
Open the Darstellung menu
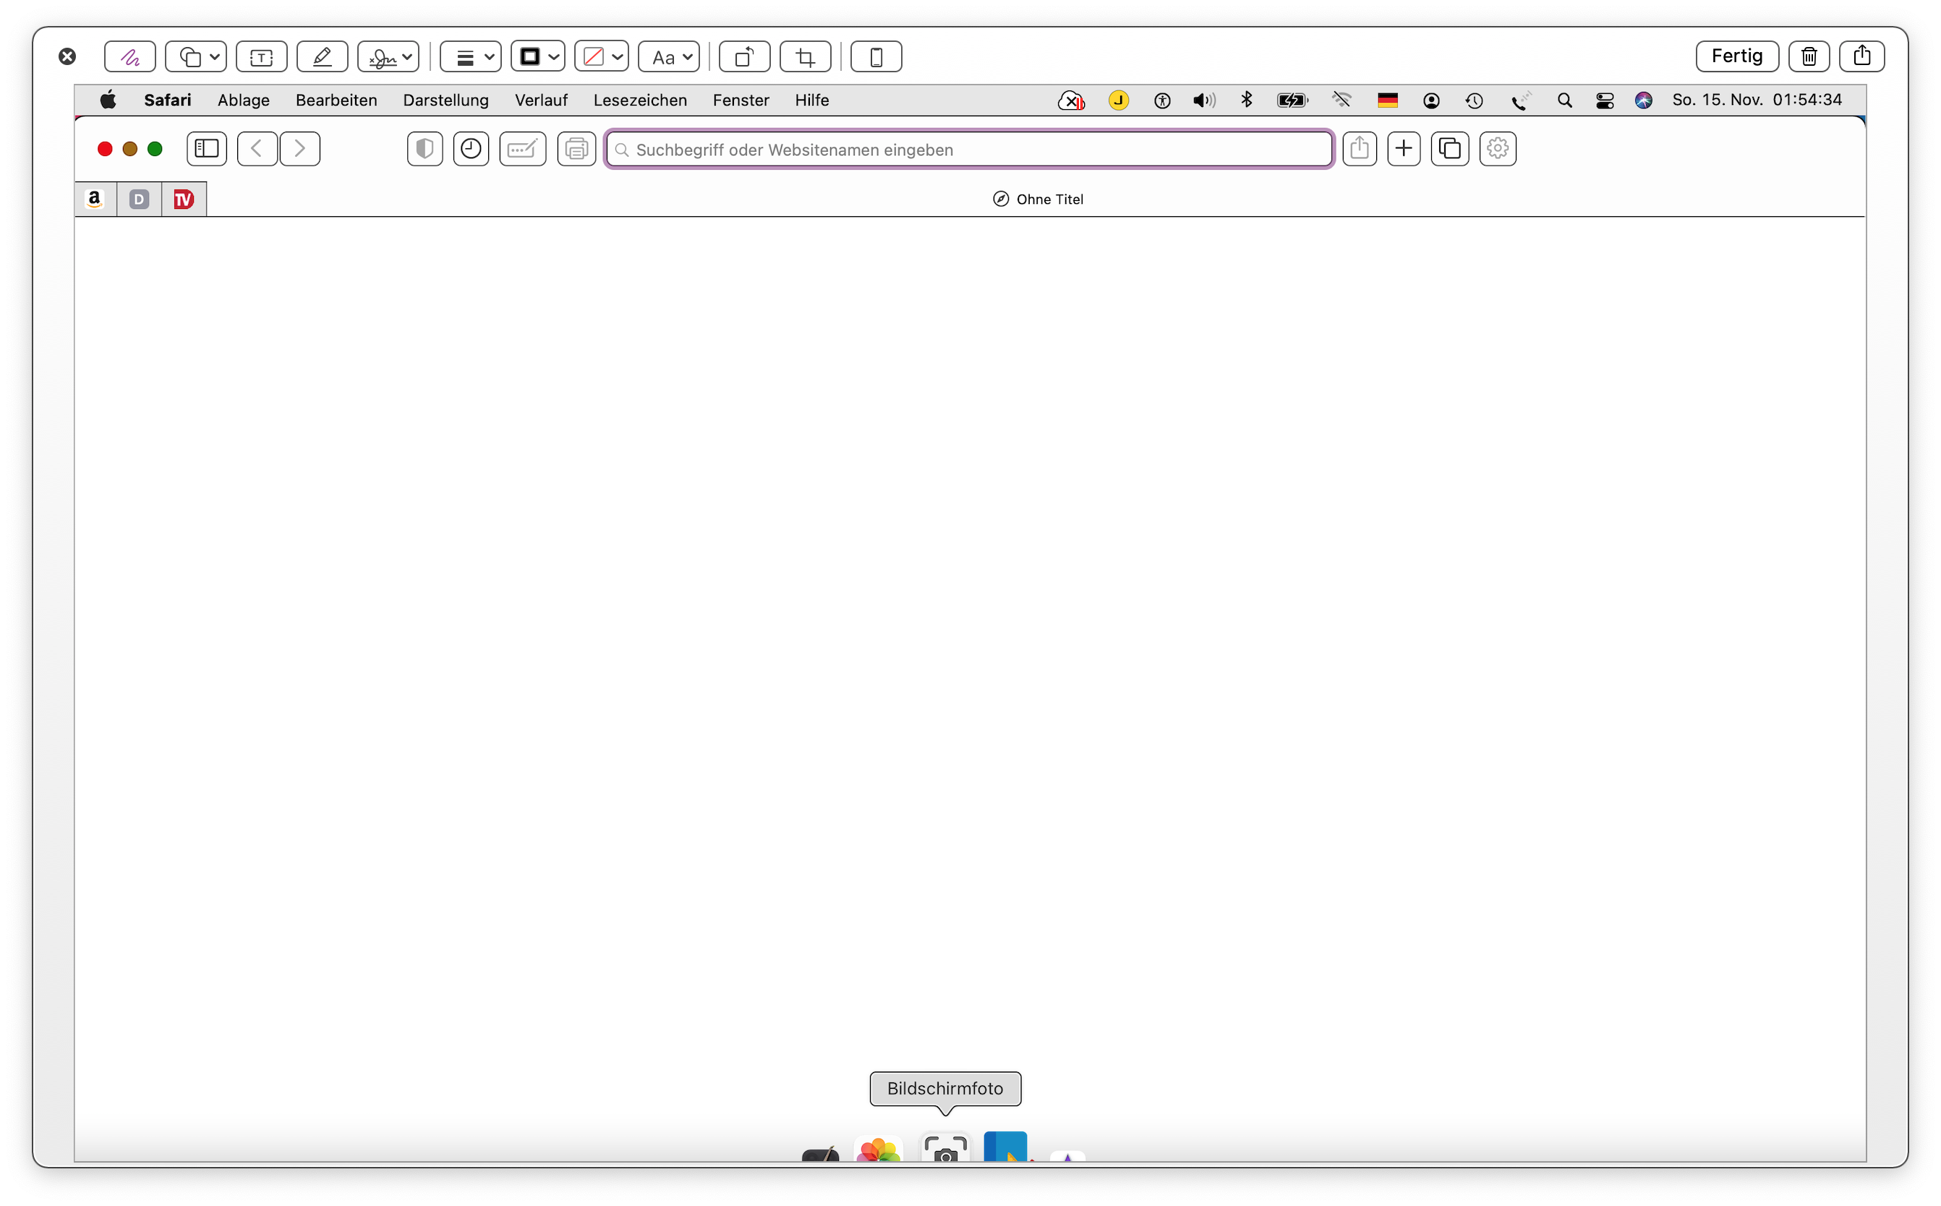(445, 100)
